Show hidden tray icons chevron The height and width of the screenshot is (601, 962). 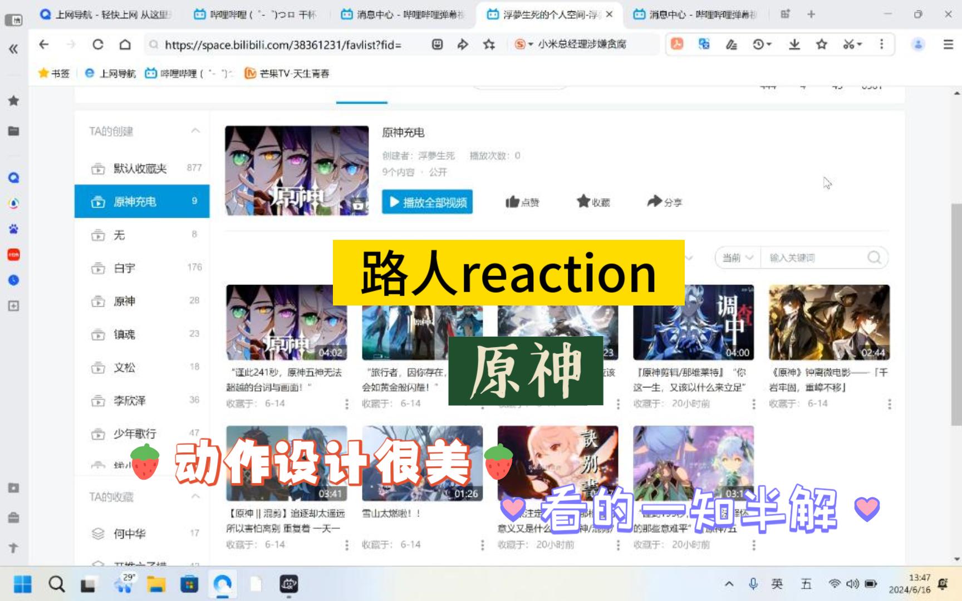click(x=729, y=584)
